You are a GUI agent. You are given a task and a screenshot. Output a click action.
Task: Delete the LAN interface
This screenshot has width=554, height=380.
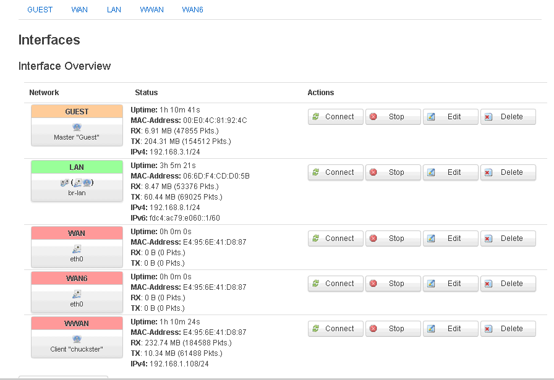508,172
